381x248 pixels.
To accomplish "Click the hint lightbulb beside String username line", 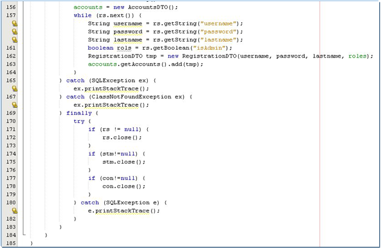I will point(15,24).
